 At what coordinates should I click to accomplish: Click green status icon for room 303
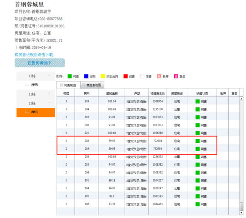[198, 101]
